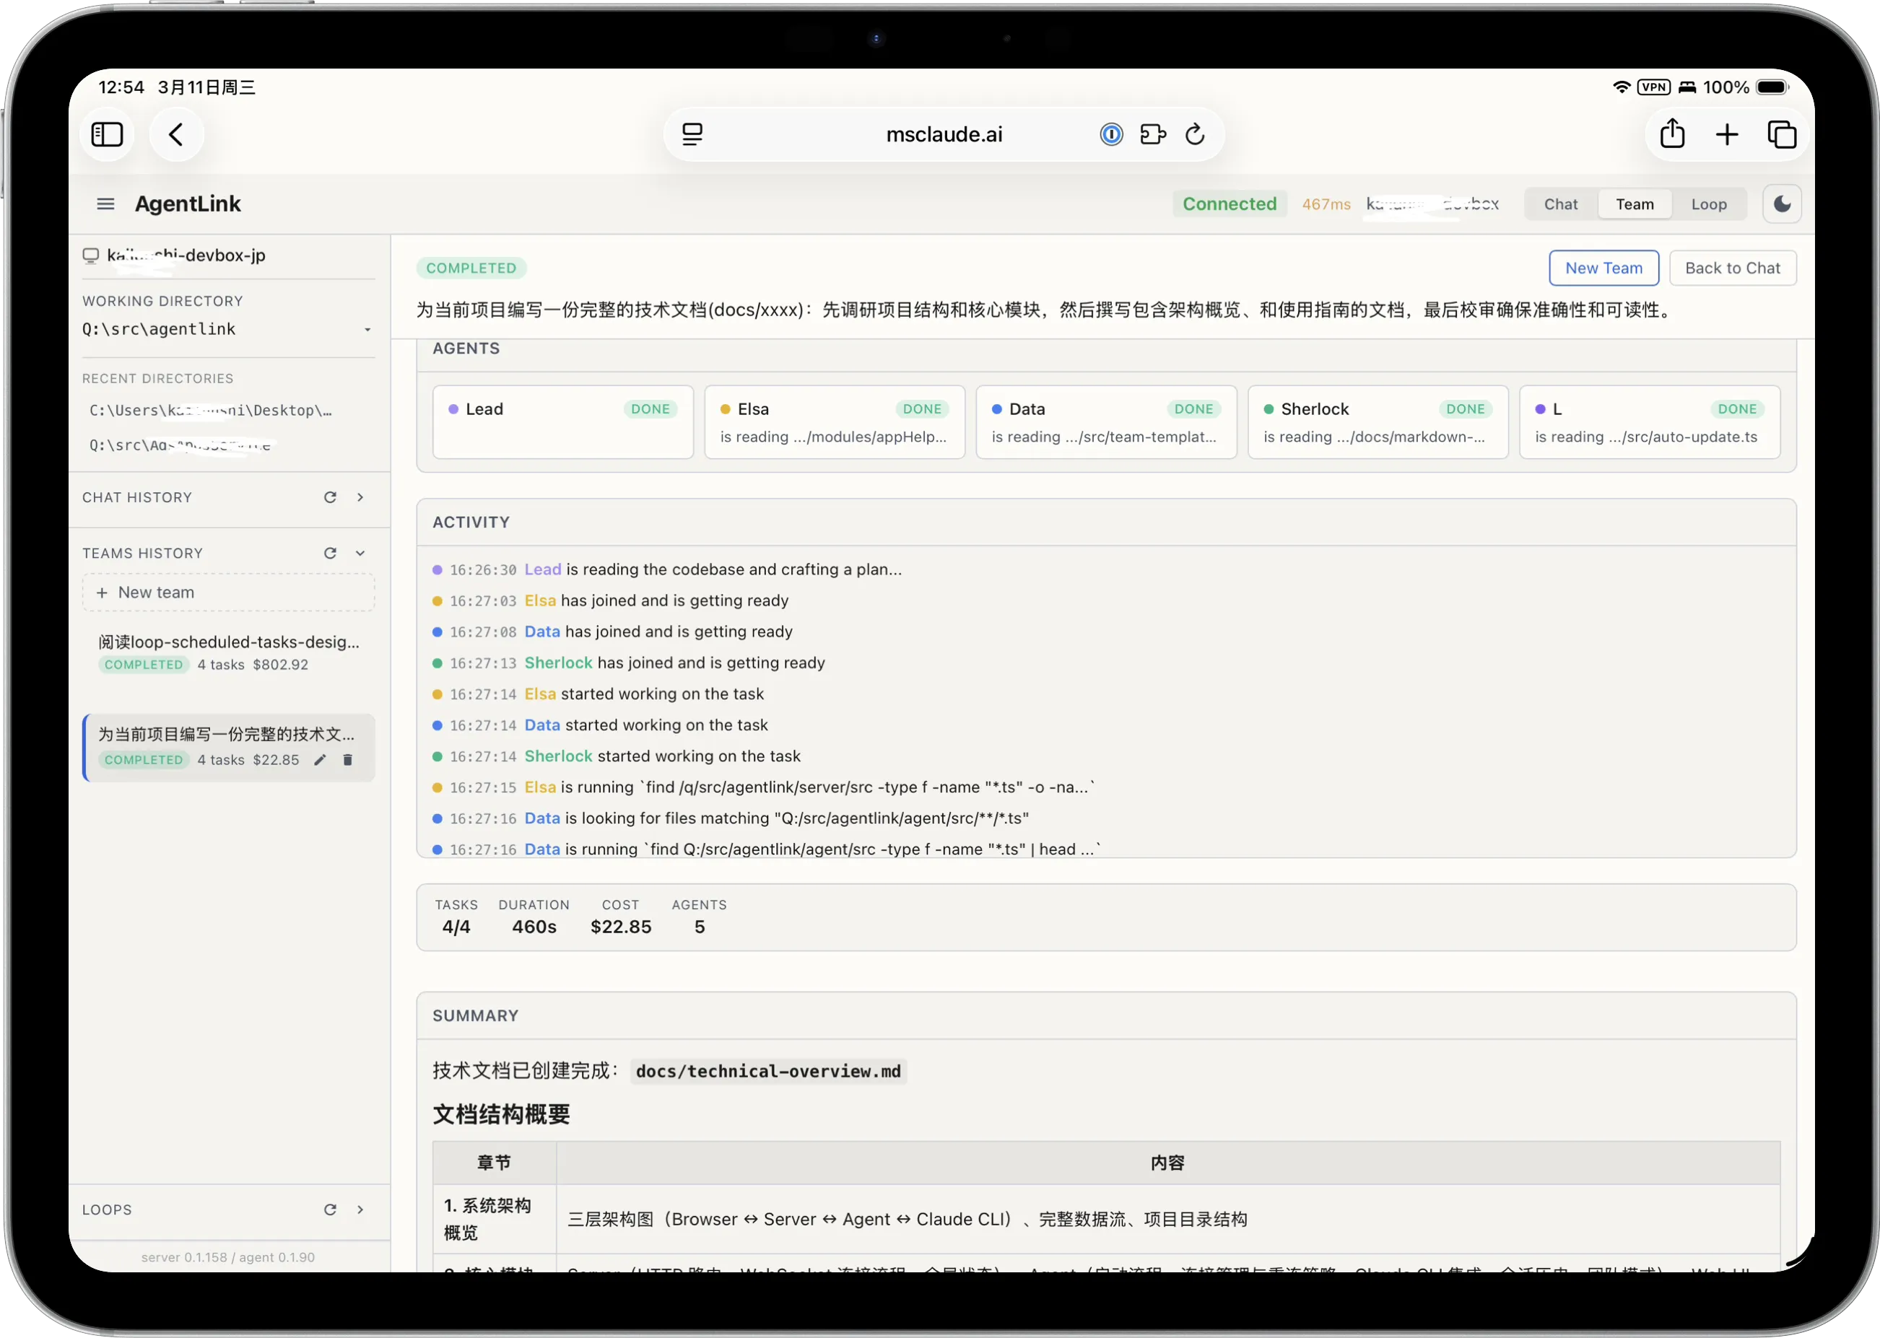Image resolution: width=1880 pixels, height=1338 pixels.
Task: Click Back to Chat
Action: 1733,268
